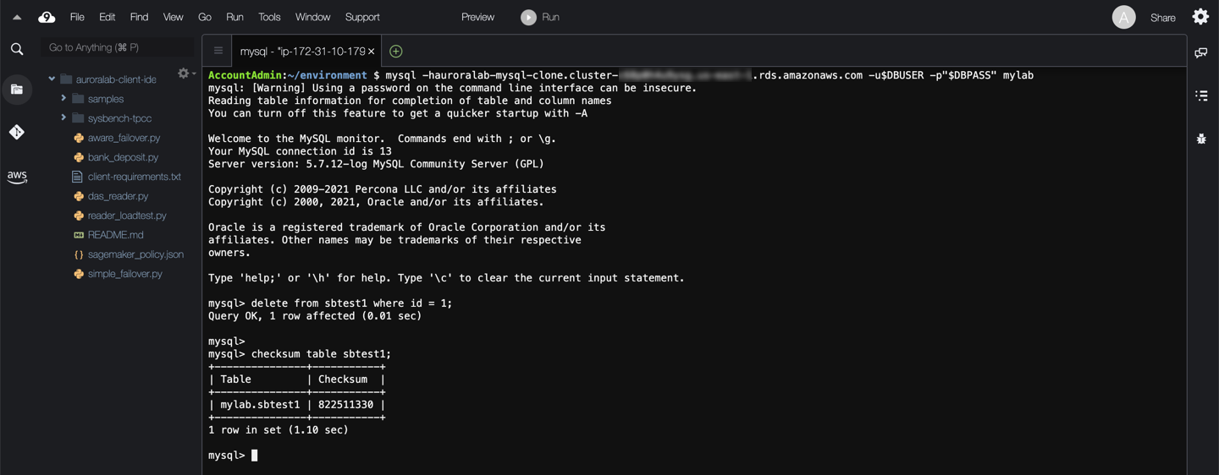Viewport: 1219px width, 475px height.
Task: Select the mysql terminal tab
Action: point(302,52)
